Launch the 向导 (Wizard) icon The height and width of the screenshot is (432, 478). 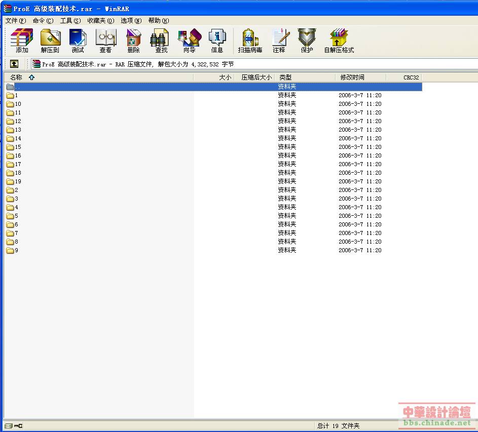click(x=189, y=41)
